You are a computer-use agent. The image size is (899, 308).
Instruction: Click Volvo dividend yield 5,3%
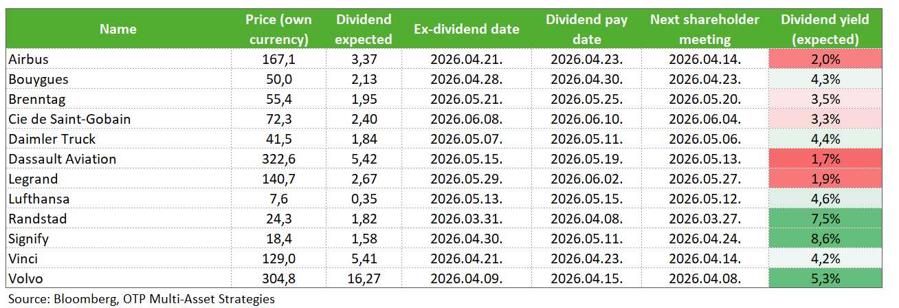click(825, 279)
